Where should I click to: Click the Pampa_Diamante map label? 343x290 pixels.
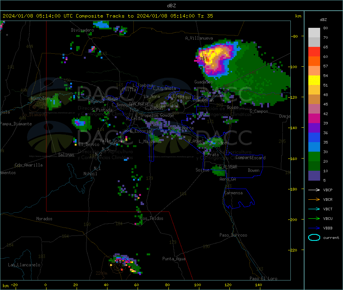16,124
